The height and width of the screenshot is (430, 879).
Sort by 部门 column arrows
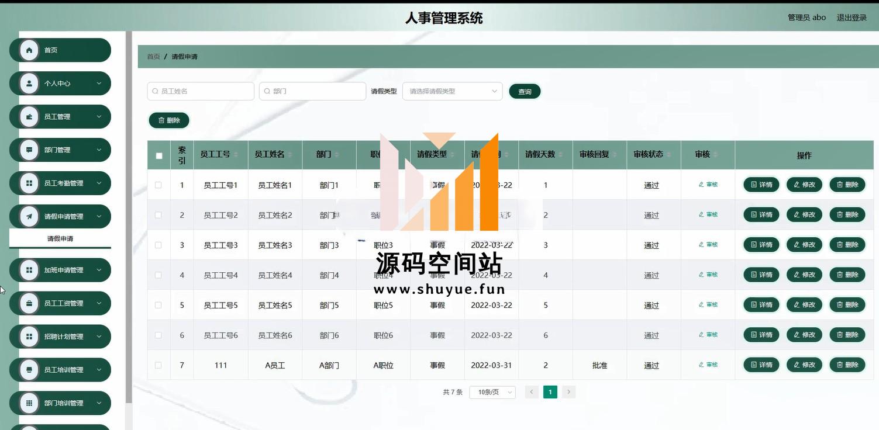[x=336, y=155]
